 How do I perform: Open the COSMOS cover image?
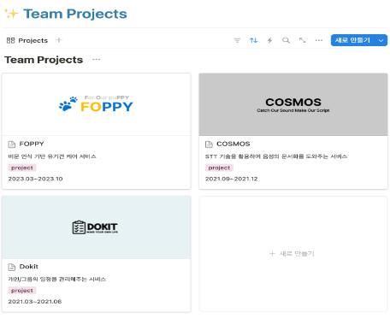[293, 104]
